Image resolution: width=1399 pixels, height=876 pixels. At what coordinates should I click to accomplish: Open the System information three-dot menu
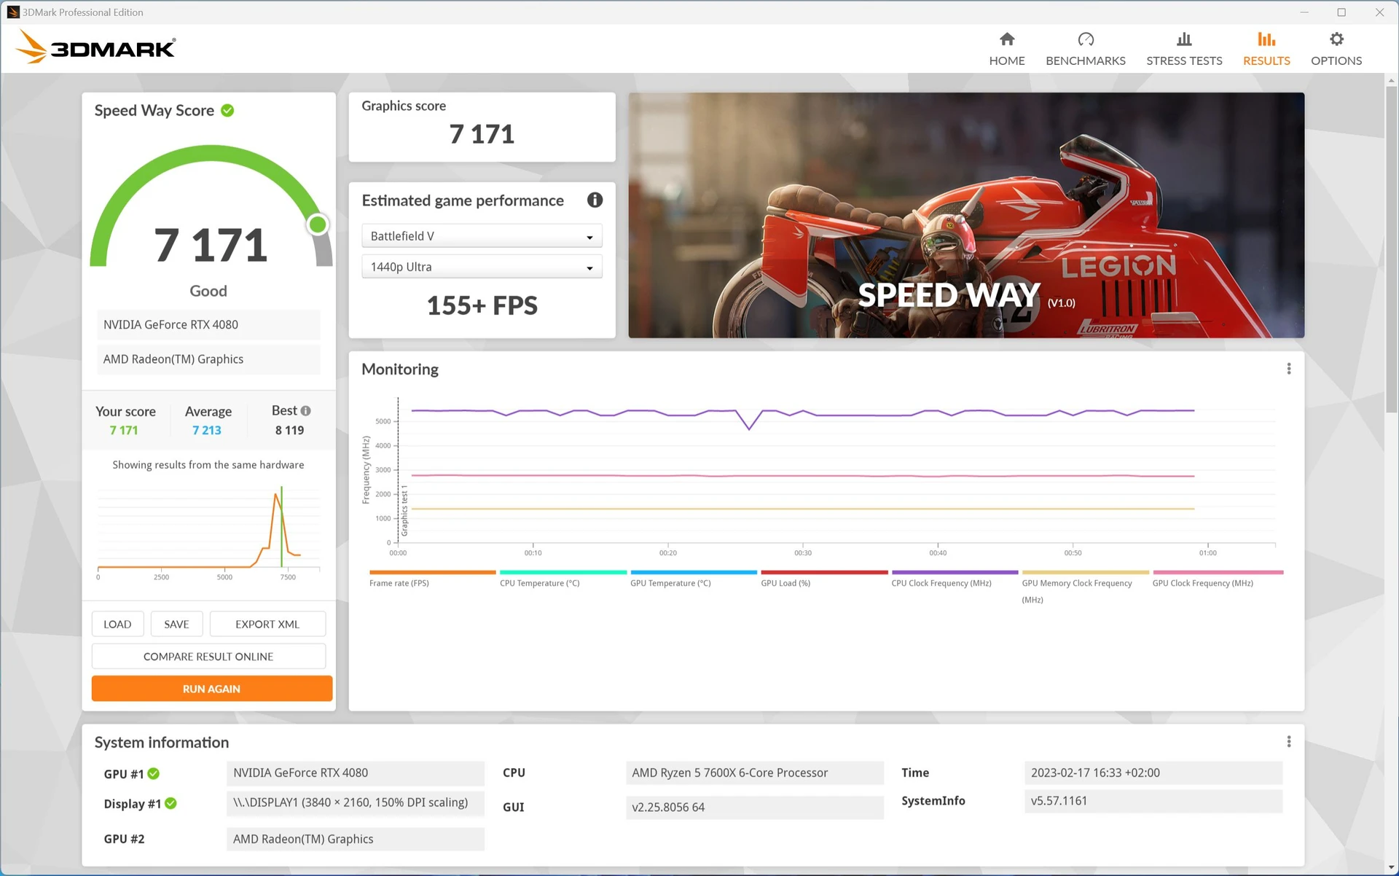1288,741
